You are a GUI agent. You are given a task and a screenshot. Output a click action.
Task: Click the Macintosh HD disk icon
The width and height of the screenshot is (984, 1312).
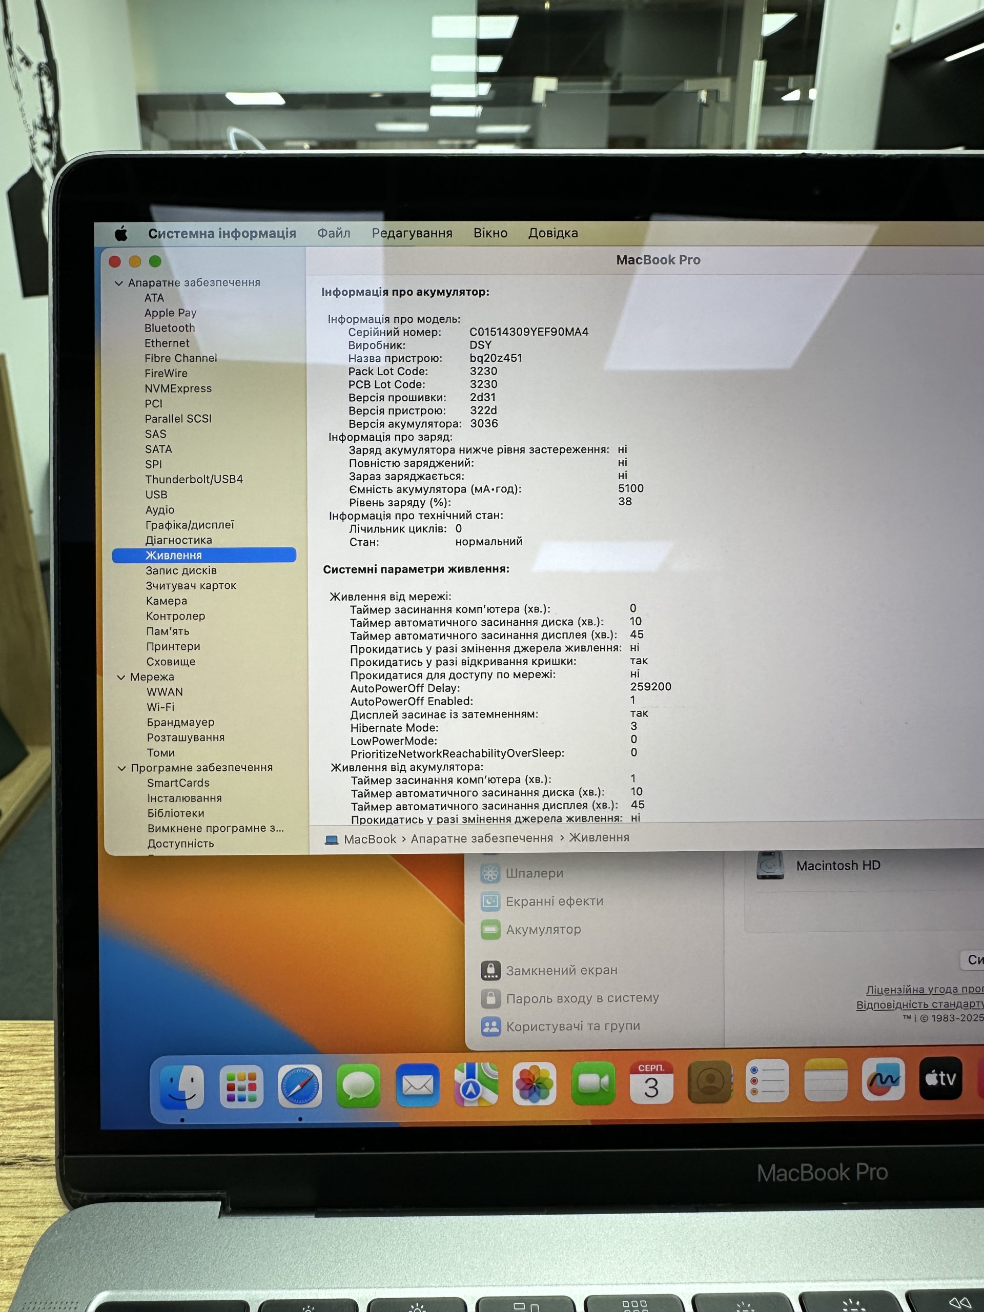[770, 866]
